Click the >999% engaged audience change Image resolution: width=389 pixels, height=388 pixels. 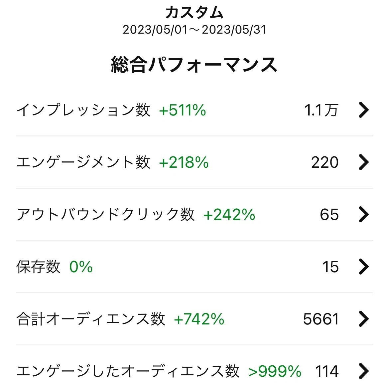pos(275,371)
